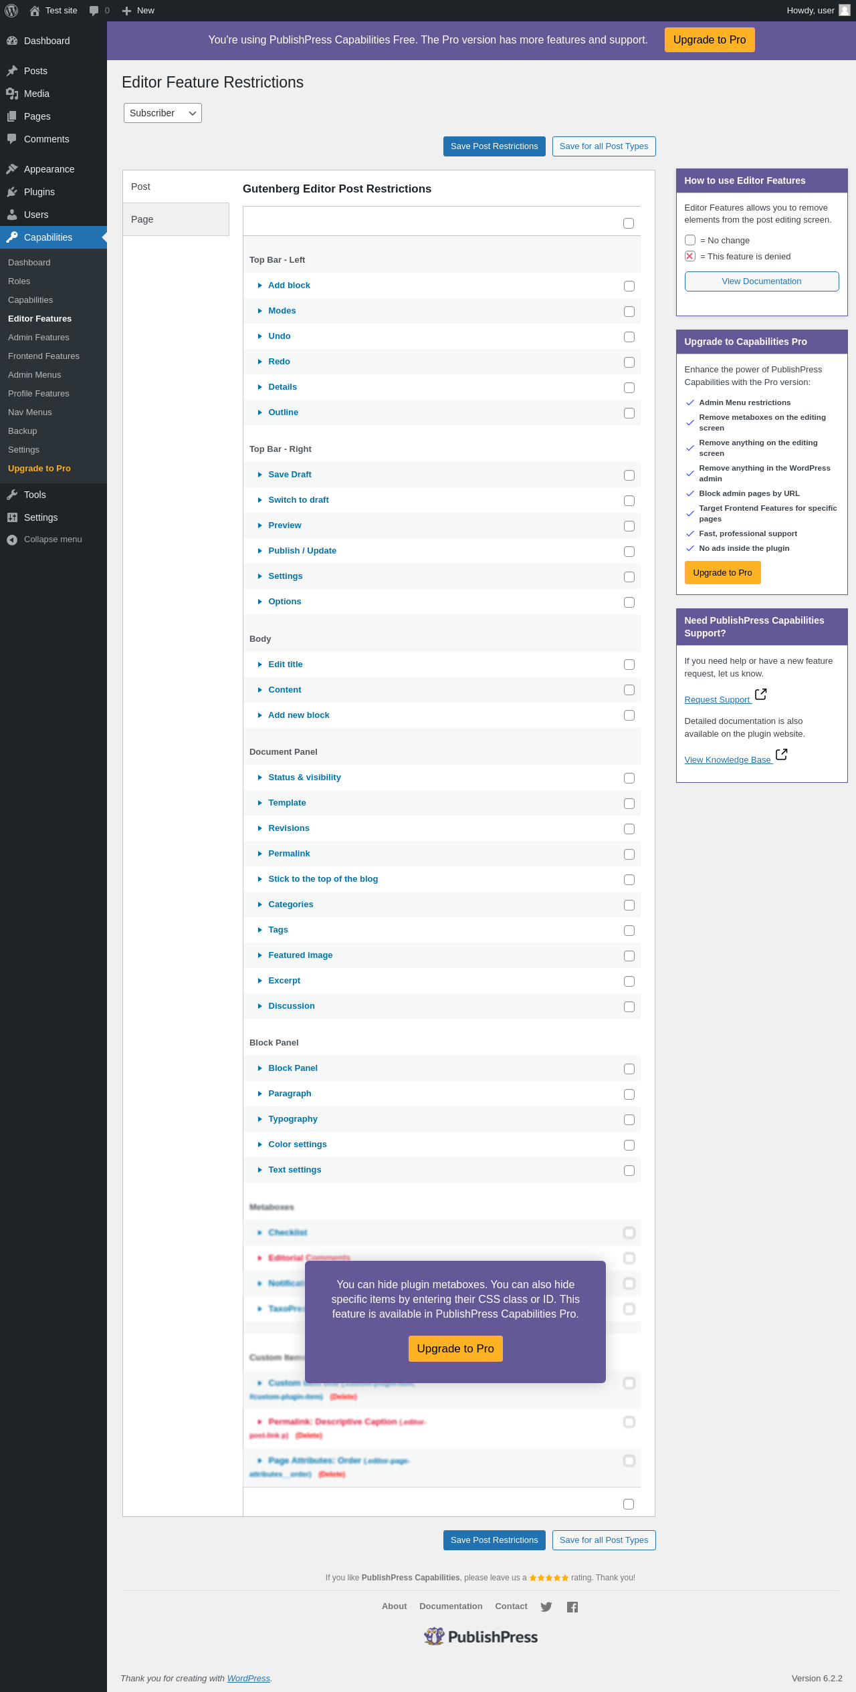Expand the Status & visibility row arrow
This screenshot has width=856, height=1692.
tap(260, 777)
